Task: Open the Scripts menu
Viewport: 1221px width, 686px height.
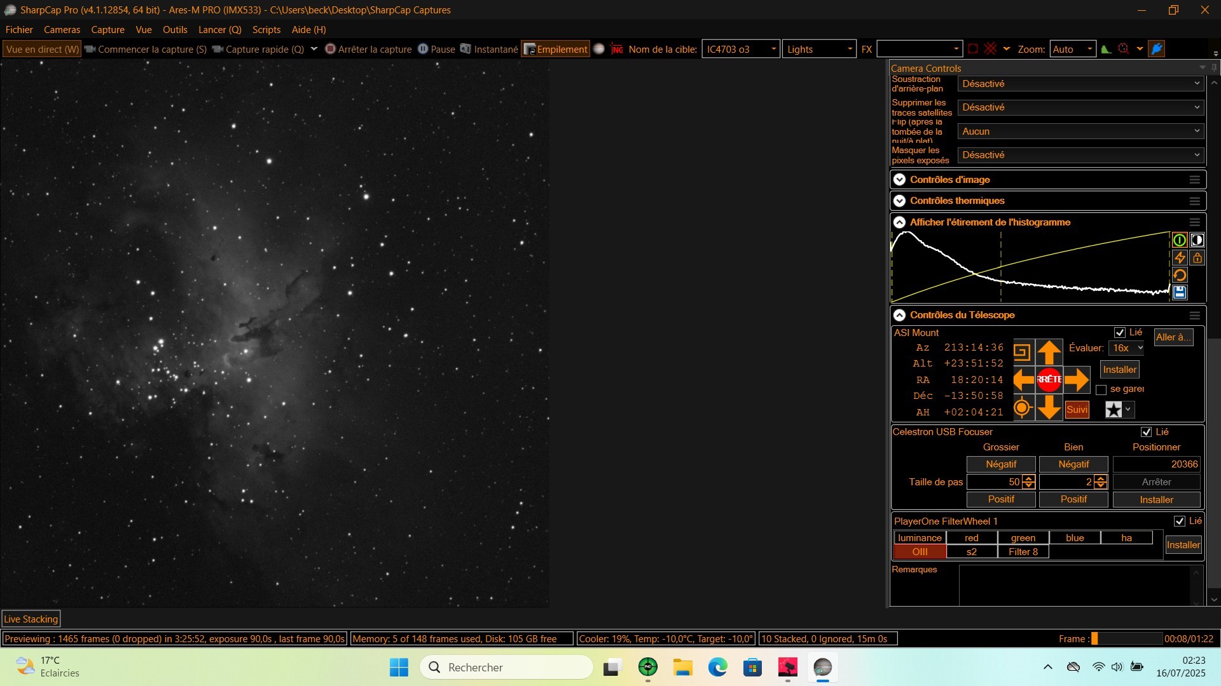Action: pos(266,30)
